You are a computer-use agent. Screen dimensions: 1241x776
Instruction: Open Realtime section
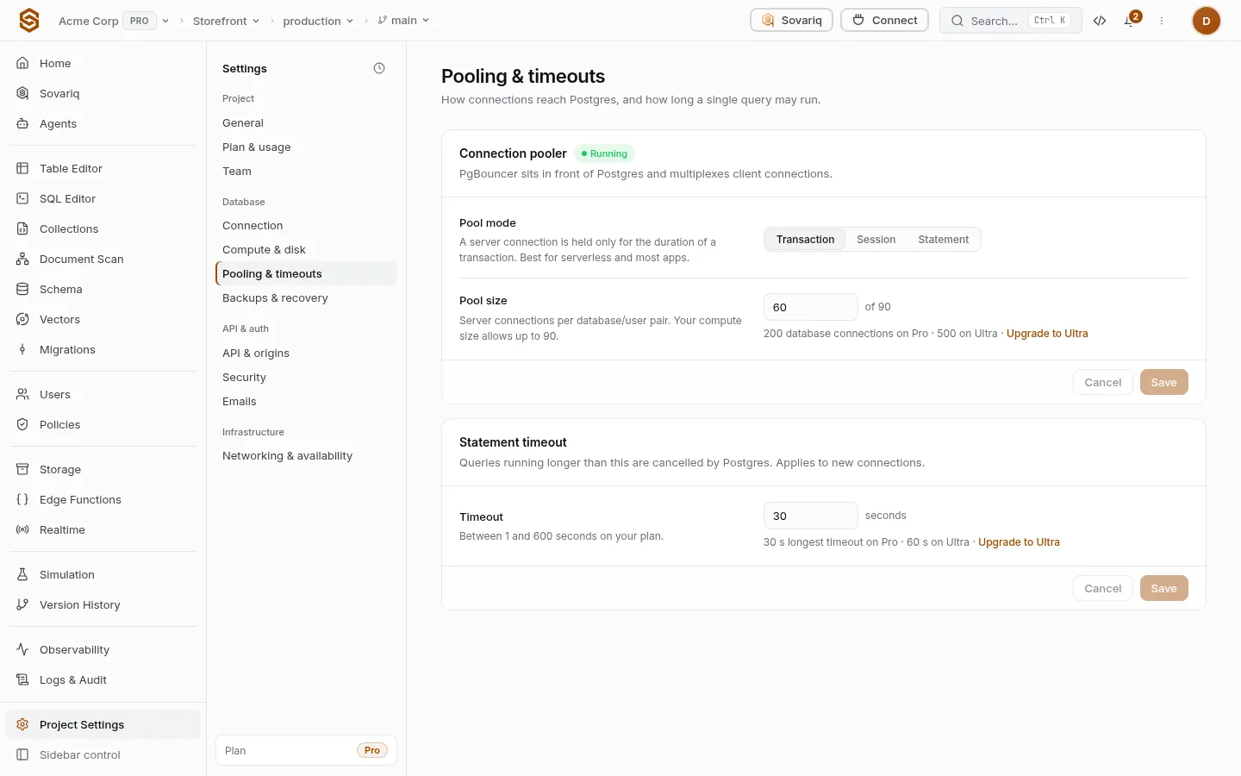[x=103, y=529]
